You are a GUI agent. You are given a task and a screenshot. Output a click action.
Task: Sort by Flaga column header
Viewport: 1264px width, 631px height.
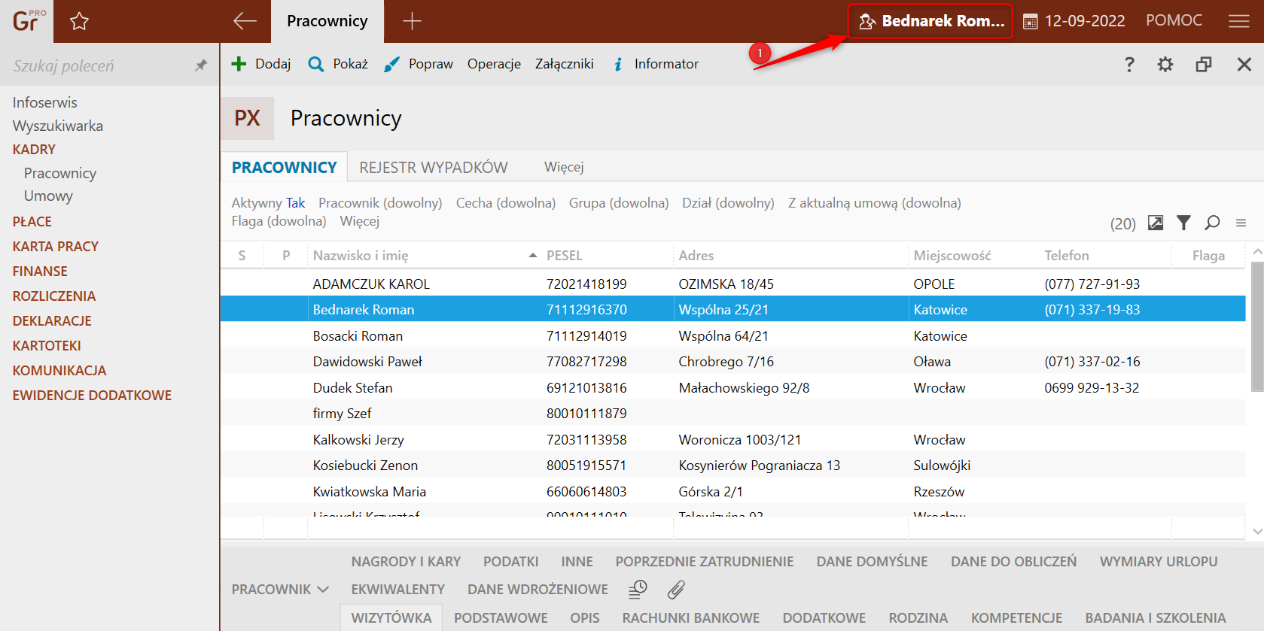pyautogui.click(x=1208, y=256)
